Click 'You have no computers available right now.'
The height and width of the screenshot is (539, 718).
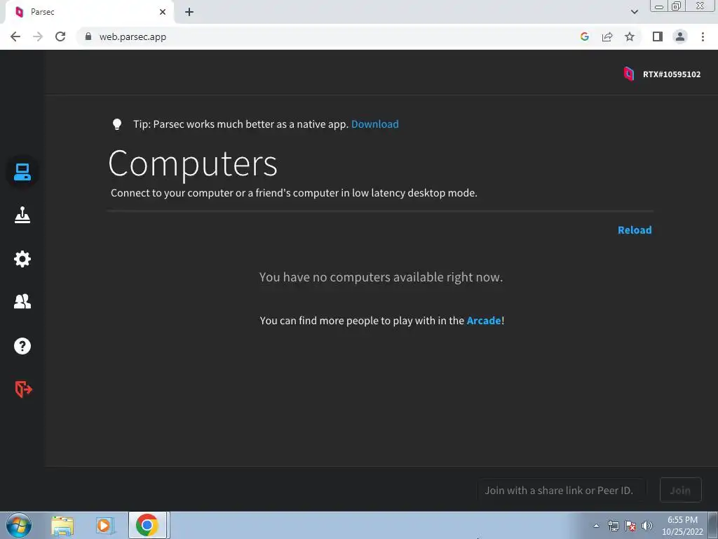[x=381, y=277]
